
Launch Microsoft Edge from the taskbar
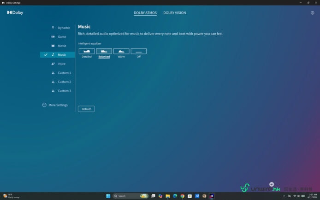point(175,196)
